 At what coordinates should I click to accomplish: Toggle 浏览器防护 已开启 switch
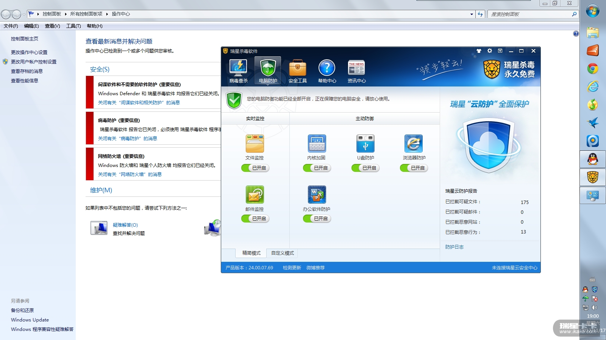point(414,168)
